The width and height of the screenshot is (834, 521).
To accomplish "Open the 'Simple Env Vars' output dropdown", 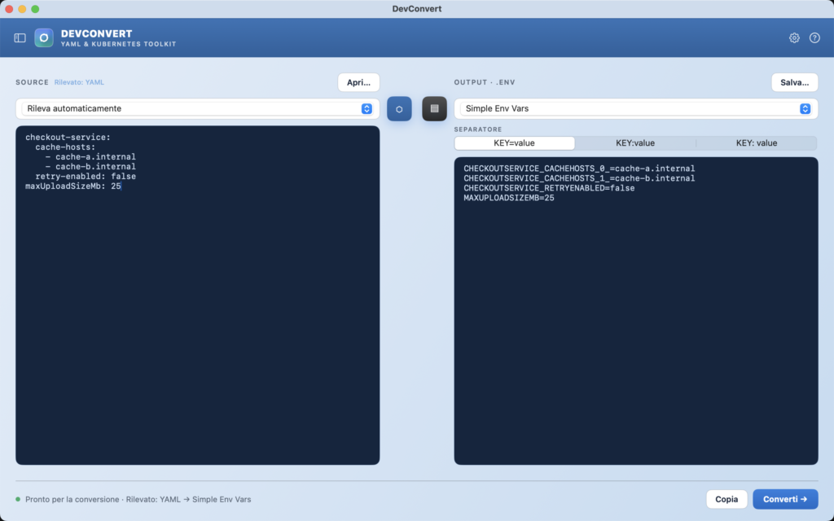I will pos(635,108).
